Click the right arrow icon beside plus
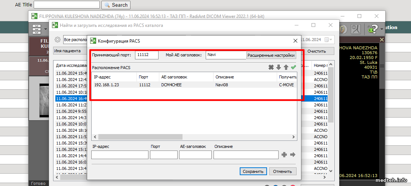The width and height of the screenshot is (411, 186). coord(293,155)
